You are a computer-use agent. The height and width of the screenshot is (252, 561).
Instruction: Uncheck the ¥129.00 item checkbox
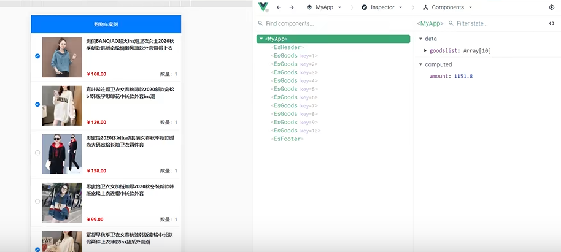(x=37, y=104)
